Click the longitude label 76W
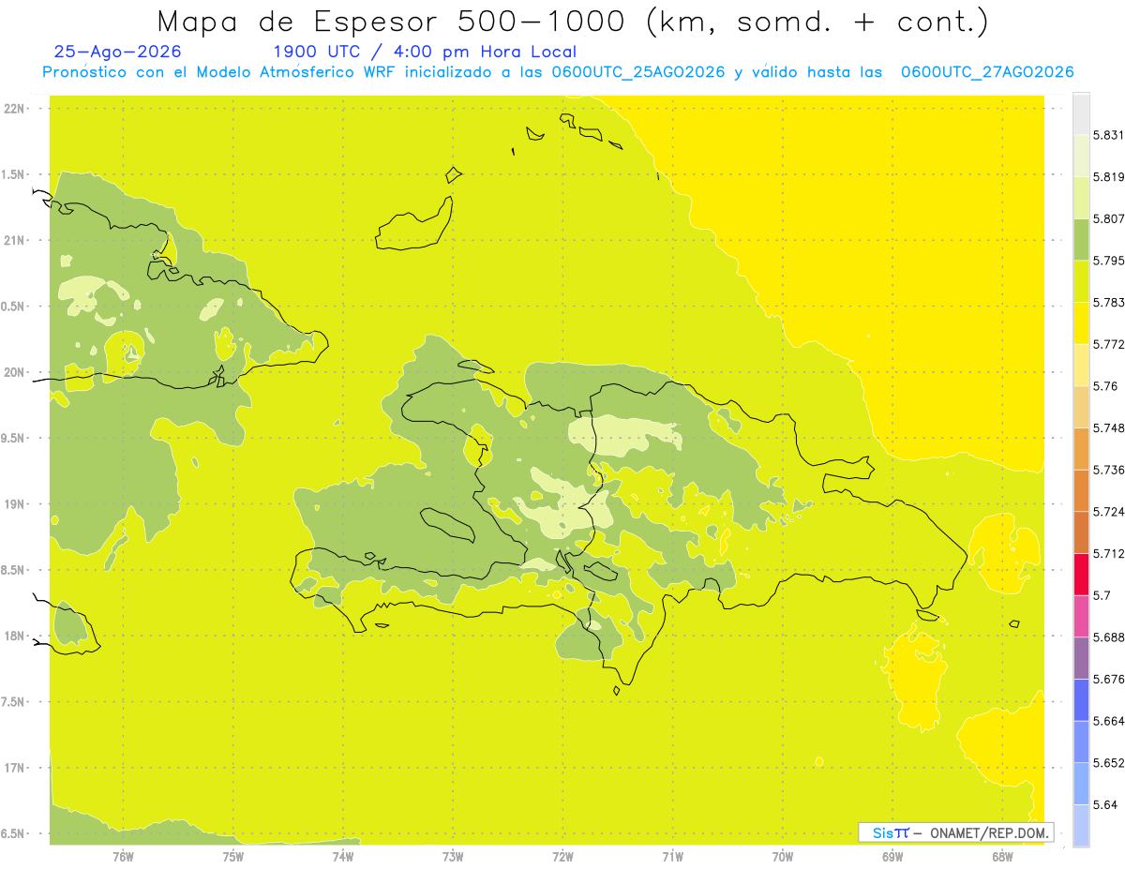 (122, 856)
